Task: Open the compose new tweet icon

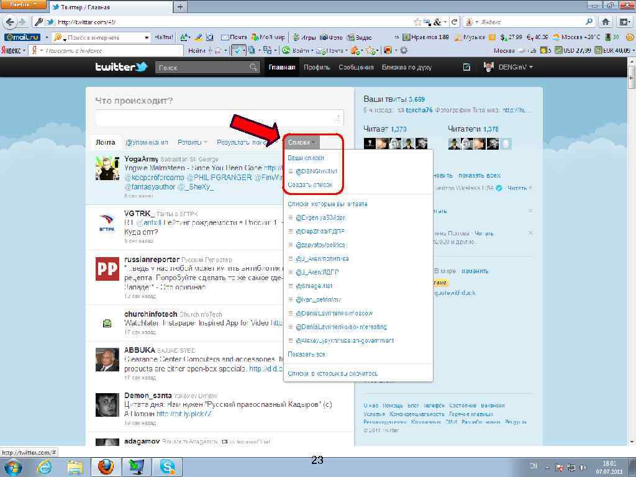Action: (466, 67)
